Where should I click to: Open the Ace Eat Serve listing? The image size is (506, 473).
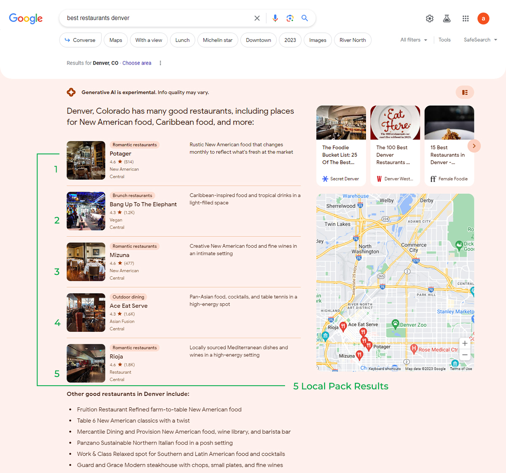(129, 306)
